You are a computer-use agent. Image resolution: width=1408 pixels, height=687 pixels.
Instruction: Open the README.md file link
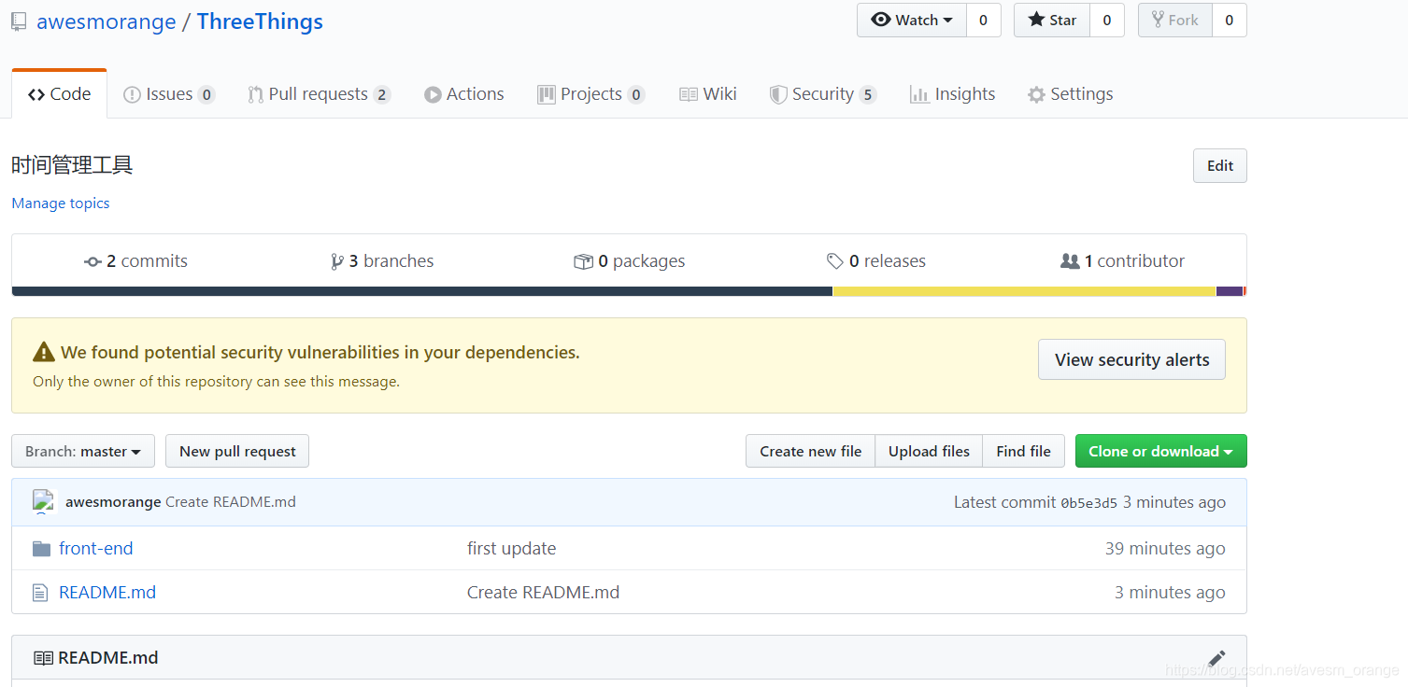pos(107,593)
